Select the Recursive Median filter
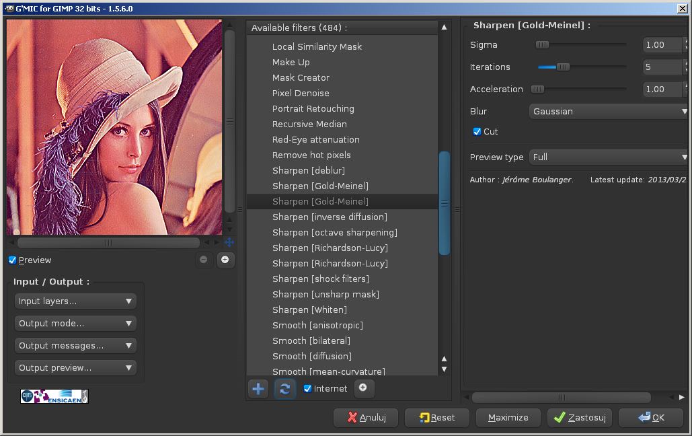This screenshot has height=436, width=692. pos(309,124)
